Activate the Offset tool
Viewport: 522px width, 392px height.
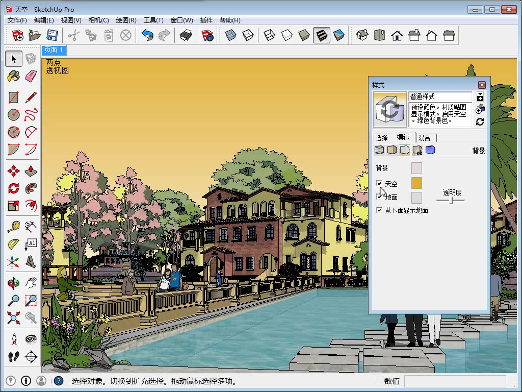pos(31,206)
